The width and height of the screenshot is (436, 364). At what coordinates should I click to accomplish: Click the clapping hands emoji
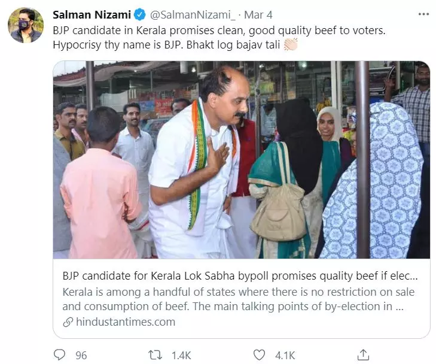pyautogui.click(x=291, y=44)
